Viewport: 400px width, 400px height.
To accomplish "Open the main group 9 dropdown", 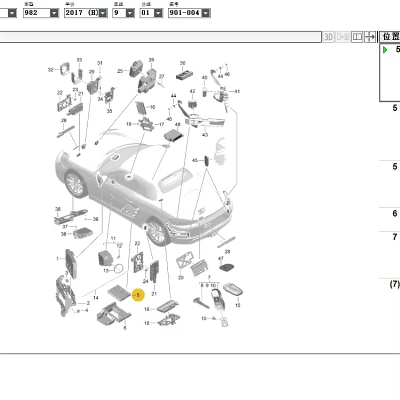I will click(x=130, y=13).
